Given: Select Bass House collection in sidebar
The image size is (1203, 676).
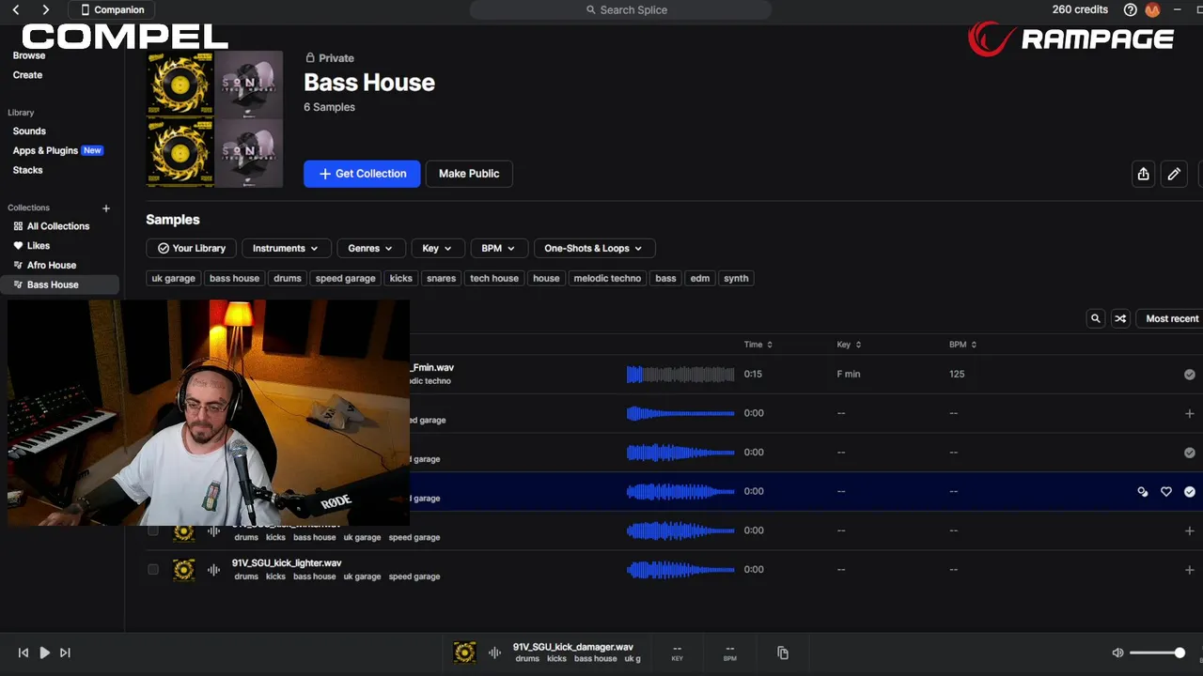Looking at the screenshot, I should (x=60, y=284).
